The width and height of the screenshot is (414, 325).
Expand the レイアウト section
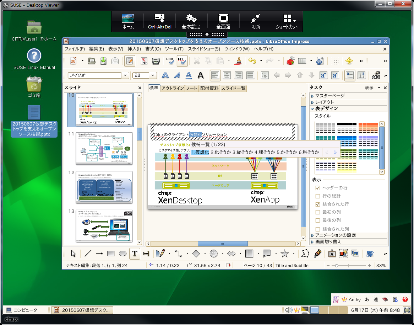click(x=348, y=102)
